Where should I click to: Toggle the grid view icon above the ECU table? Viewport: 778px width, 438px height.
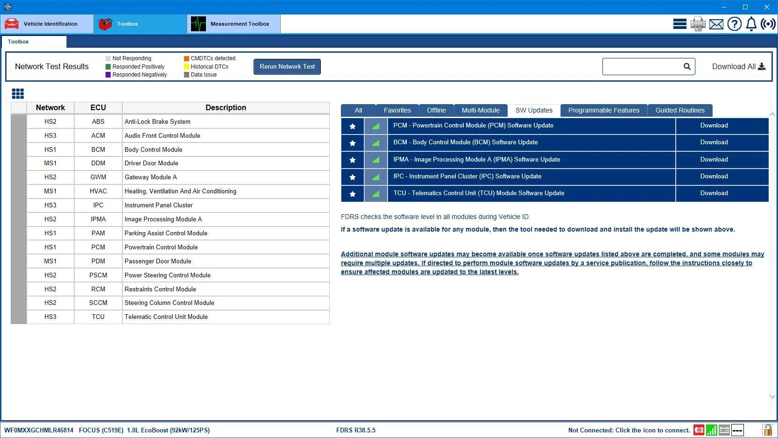point(18,94)
